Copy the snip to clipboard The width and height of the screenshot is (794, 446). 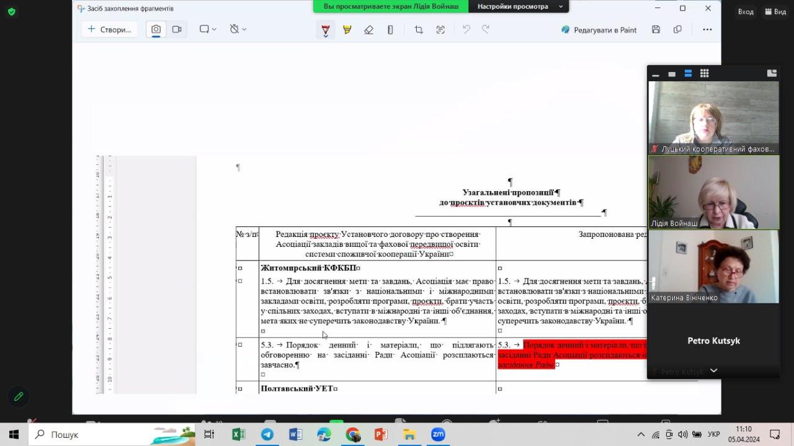(x=677, y=29)
